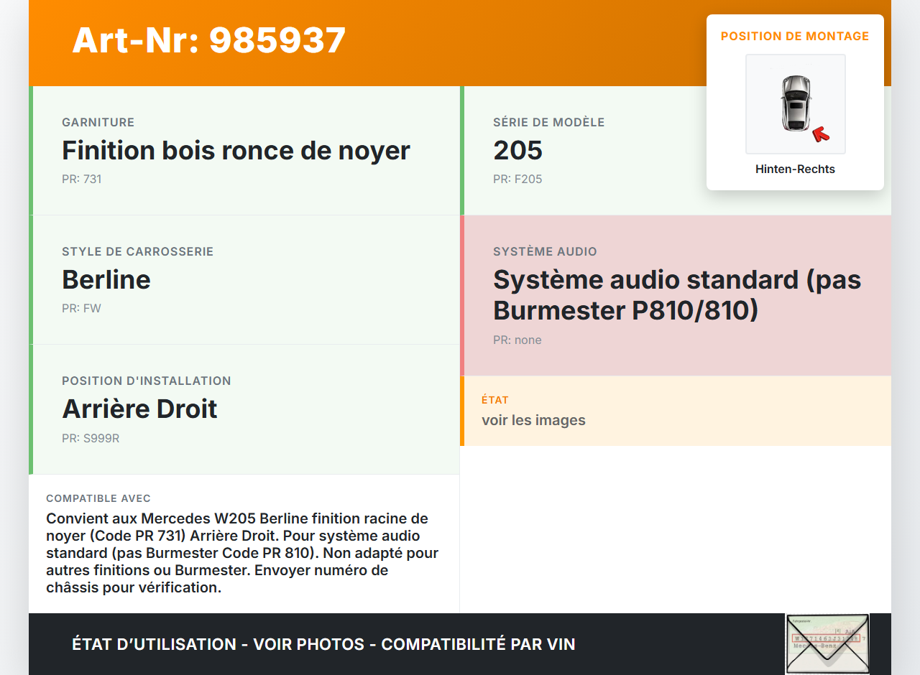Open voir les images under ÉTAT
The width and height of the screenshot is (920, 675).
(533, 420)
